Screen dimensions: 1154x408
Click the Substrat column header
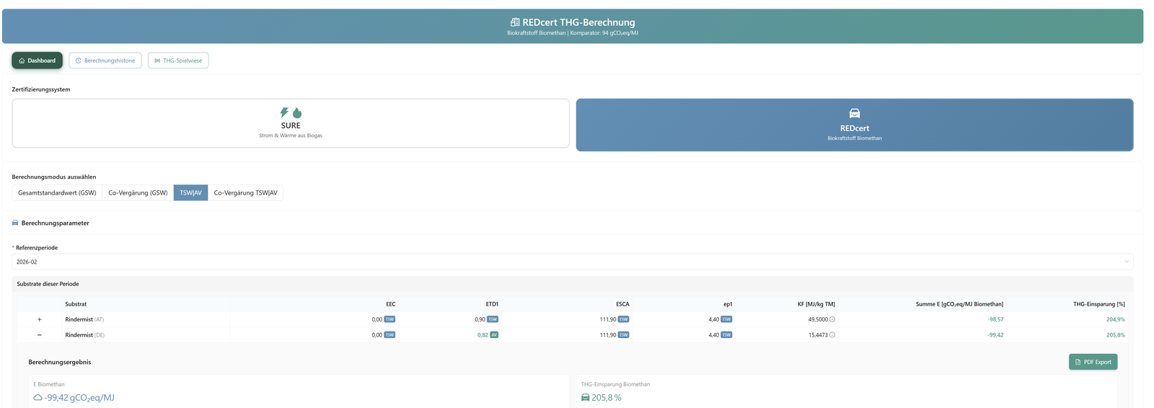76,304
